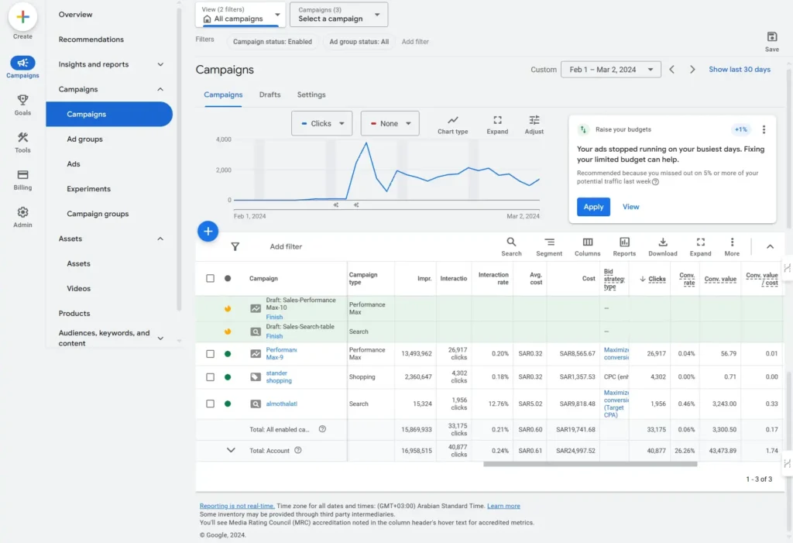Open Chart type selector
793x543 pixels.
click(x=452, y=125)
